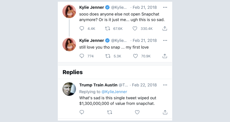Open more options on second Kylie tweet

[165, 40]
